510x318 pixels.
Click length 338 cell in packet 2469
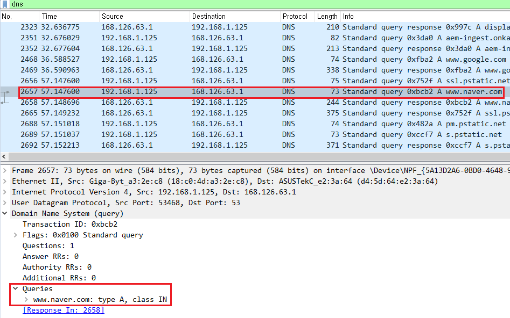[333, 70]
